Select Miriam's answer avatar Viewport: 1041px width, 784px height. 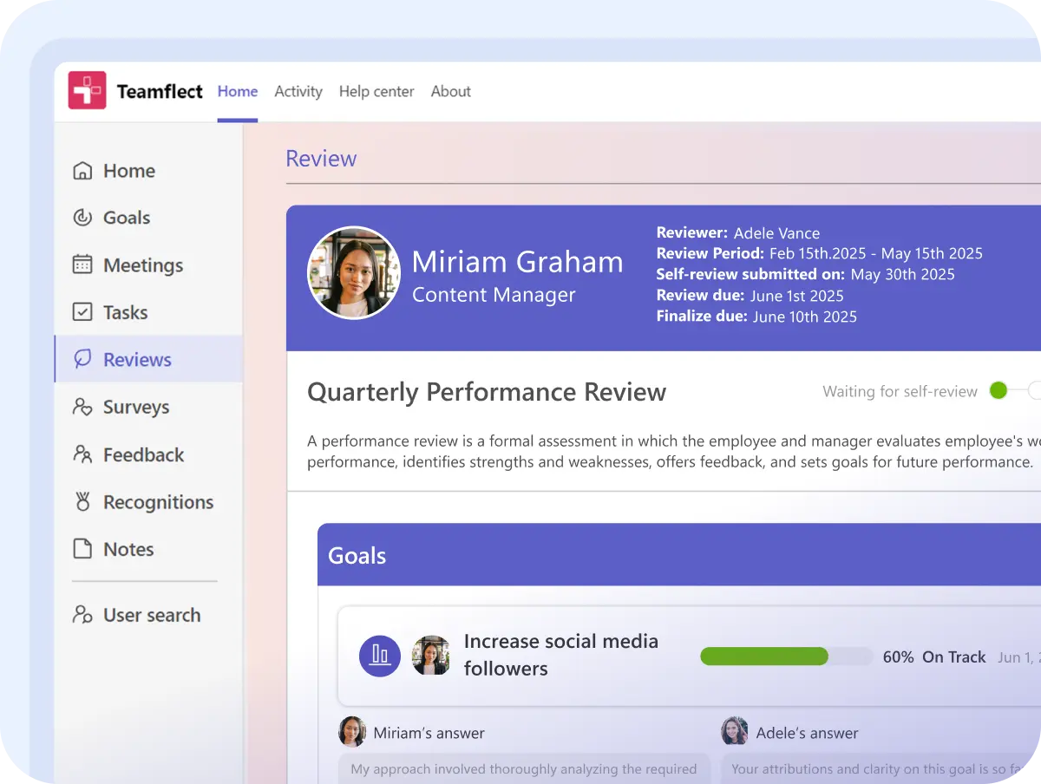[x=352, y=732]
